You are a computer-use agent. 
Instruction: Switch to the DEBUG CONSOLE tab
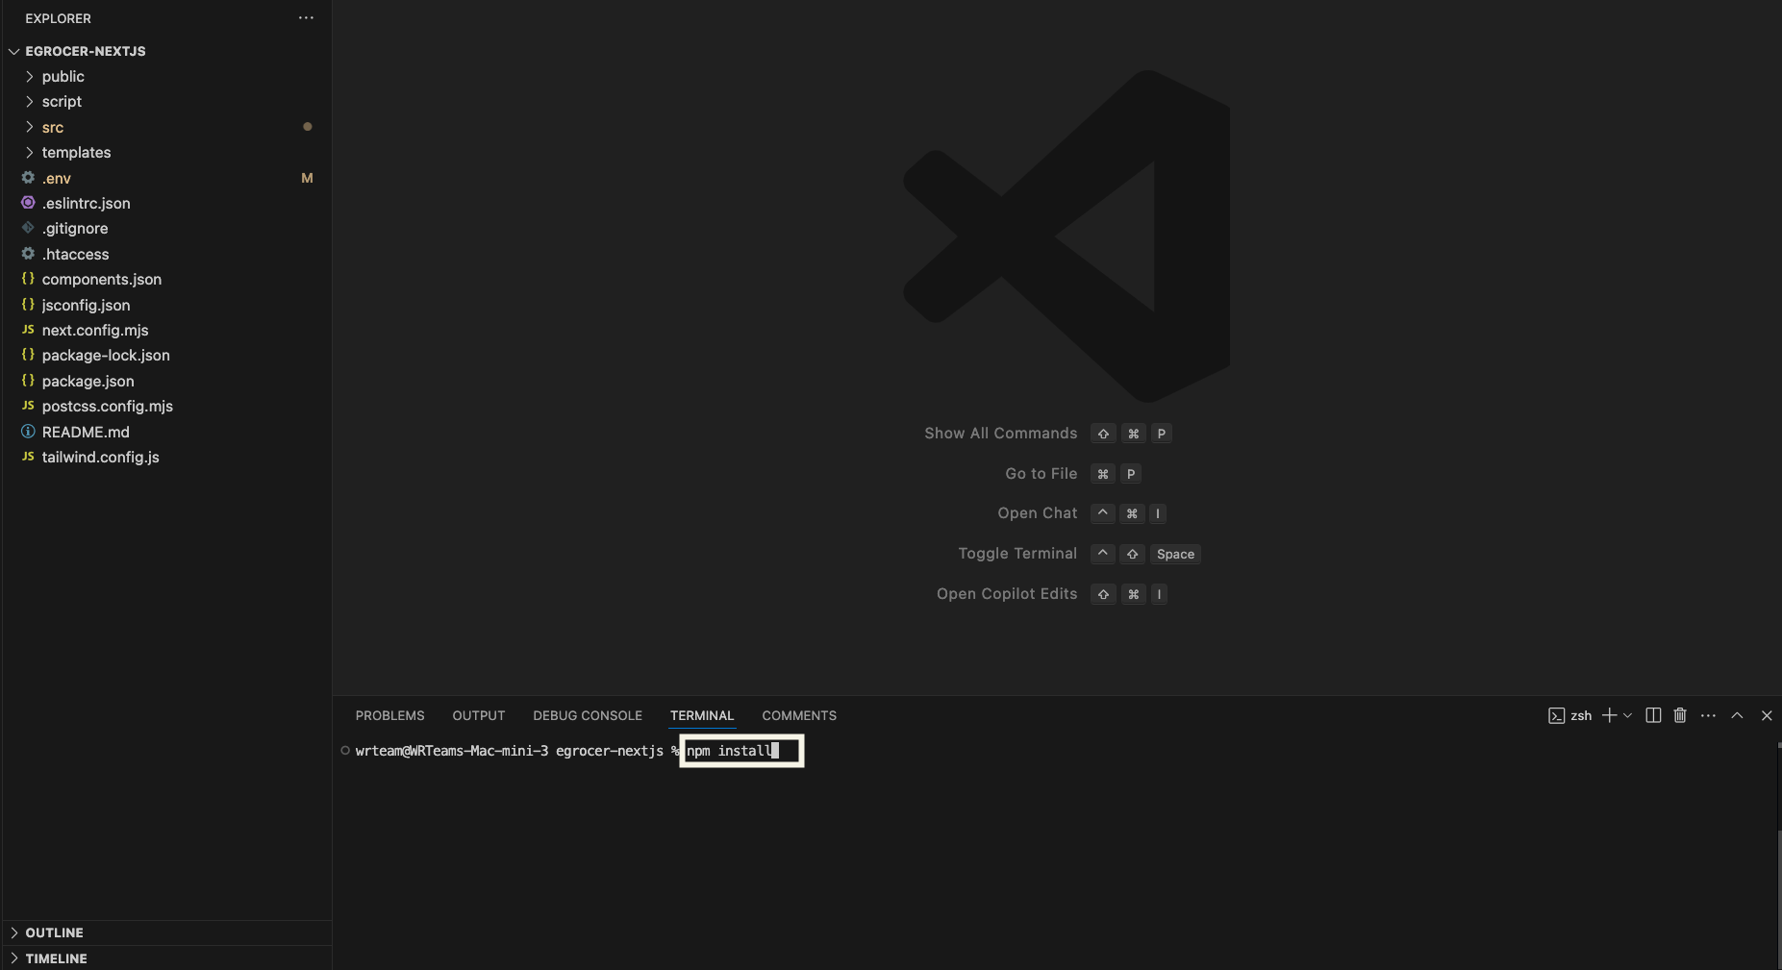coord(588,715)
